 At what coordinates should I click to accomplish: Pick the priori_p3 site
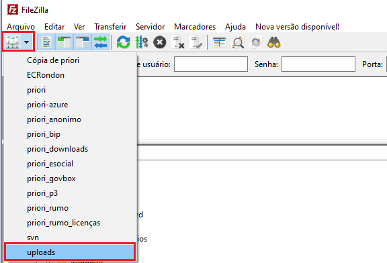71,193
